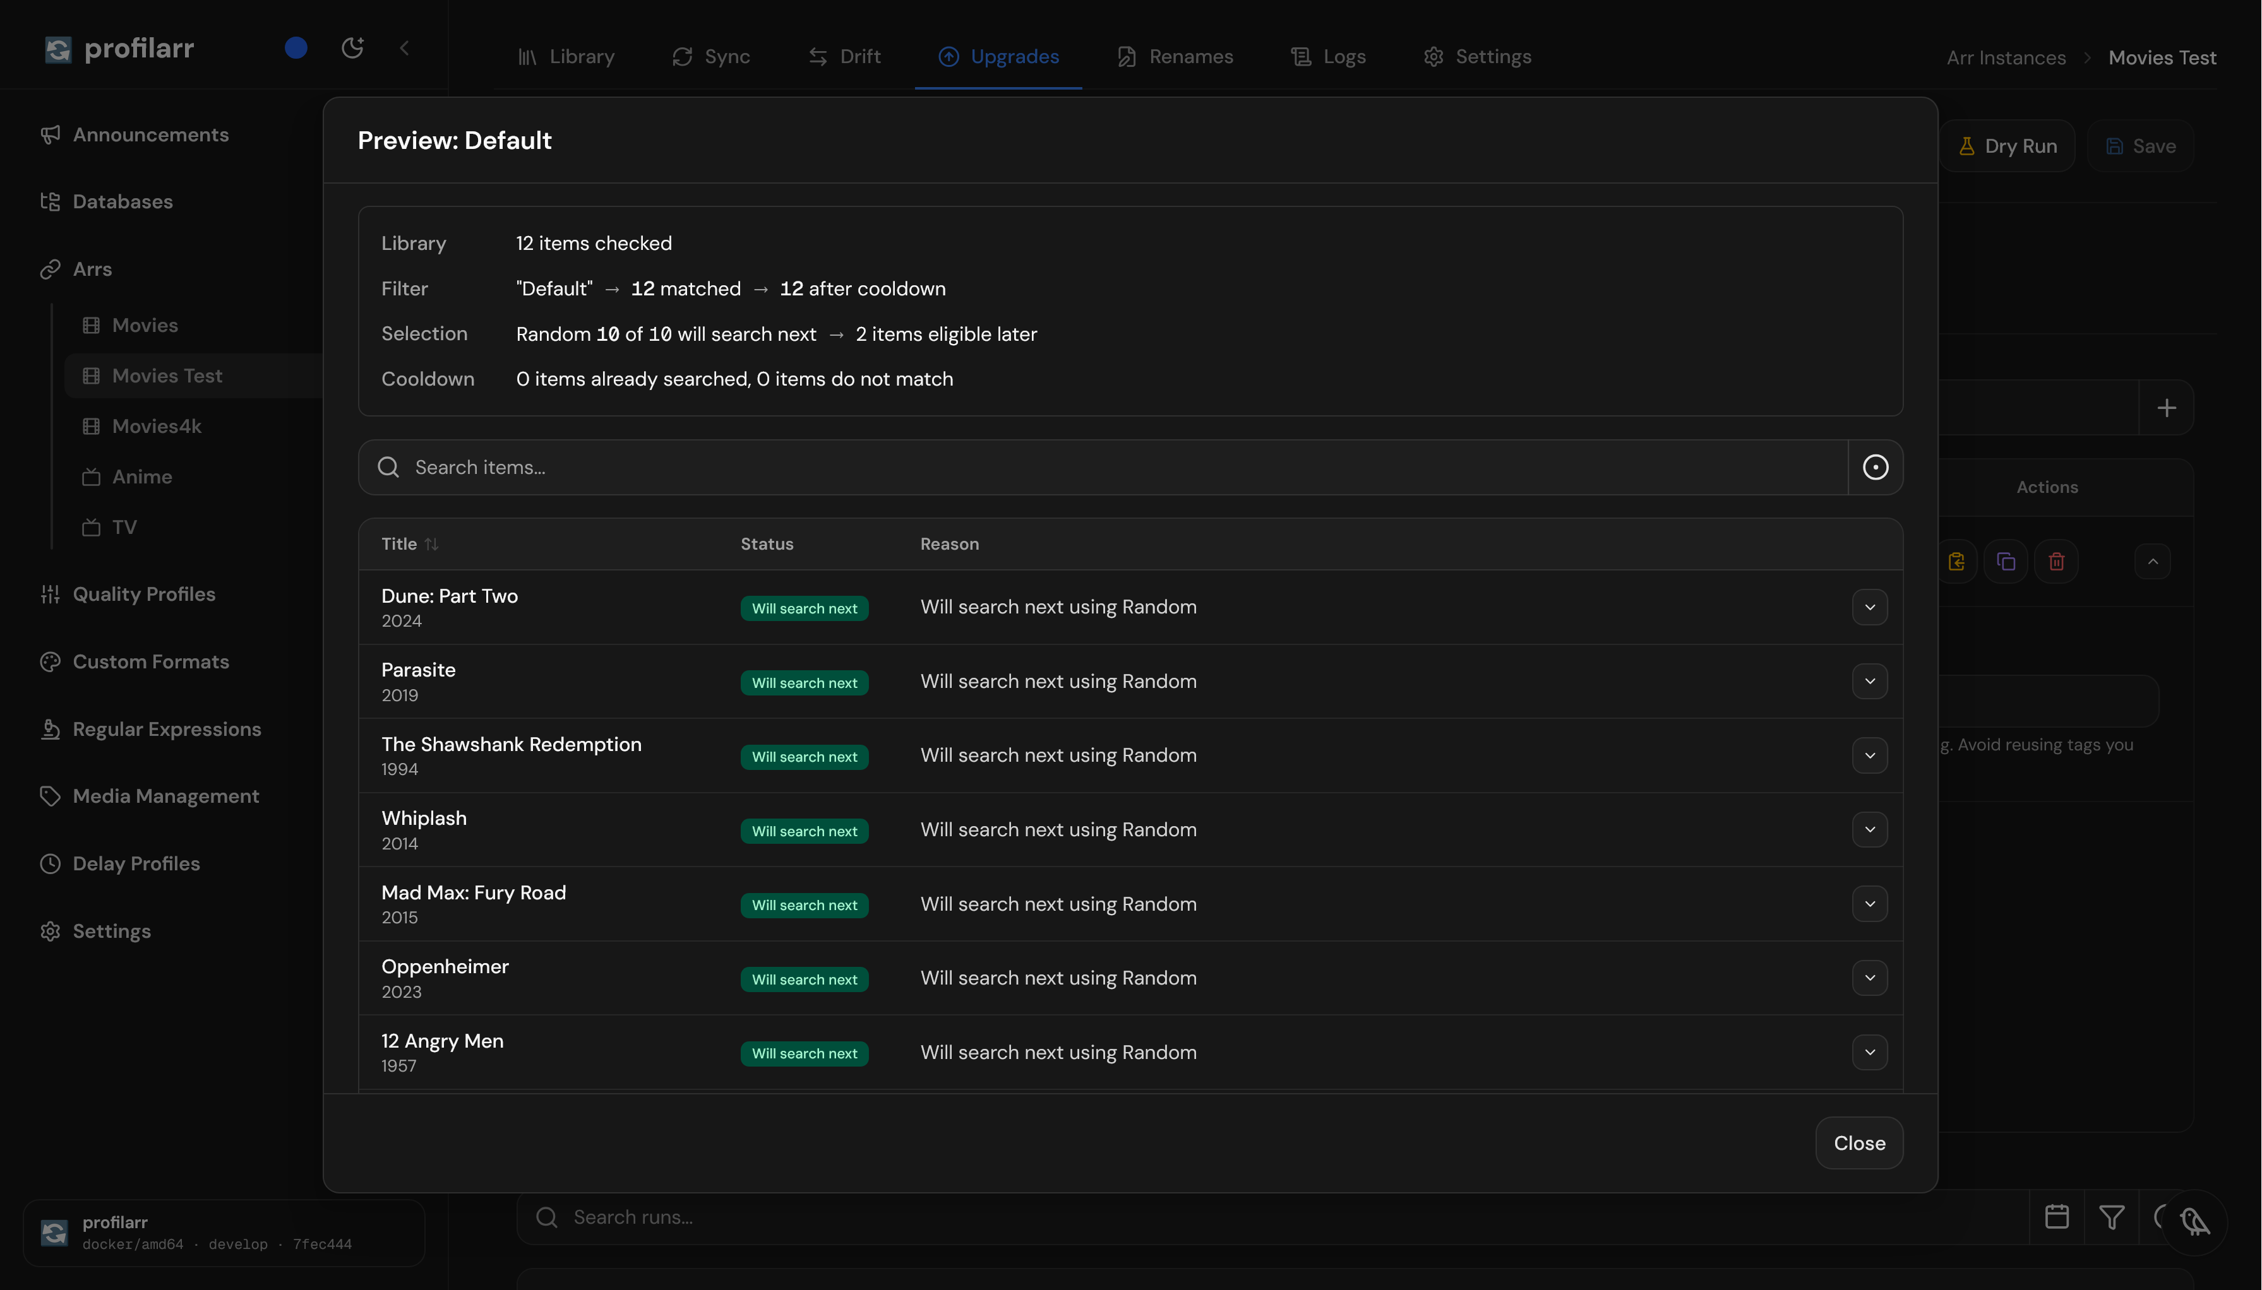Click the calendar icon near Search runs
This screenshot has width=2262, height=1290.
point(2056,1217)
